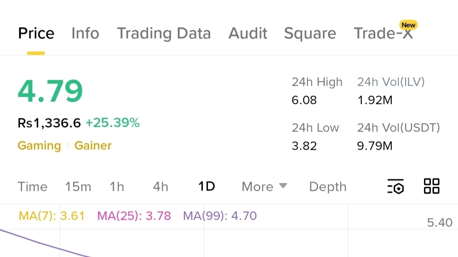458x257 pixels.
Task: Select the 1D chart interval
Action: coord(207,187)
